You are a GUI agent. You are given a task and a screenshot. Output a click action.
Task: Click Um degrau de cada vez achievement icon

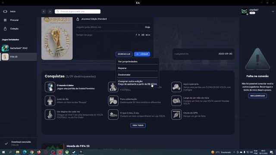(50, 115)
